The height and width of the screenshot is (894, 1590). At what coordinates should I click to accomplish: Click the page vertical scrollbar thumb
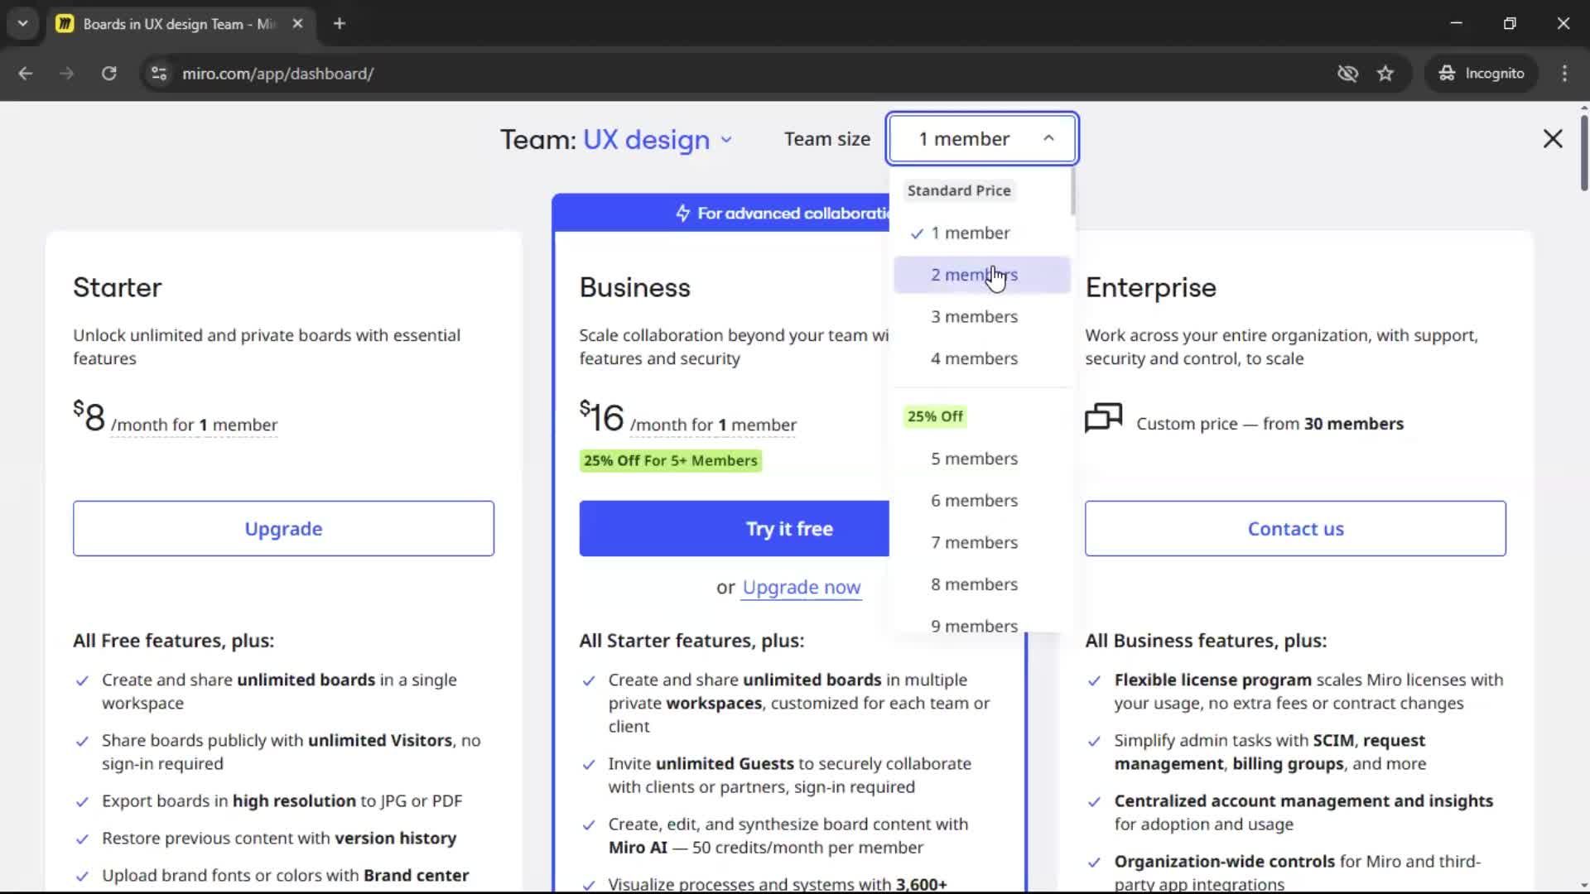pos(1583,153)
